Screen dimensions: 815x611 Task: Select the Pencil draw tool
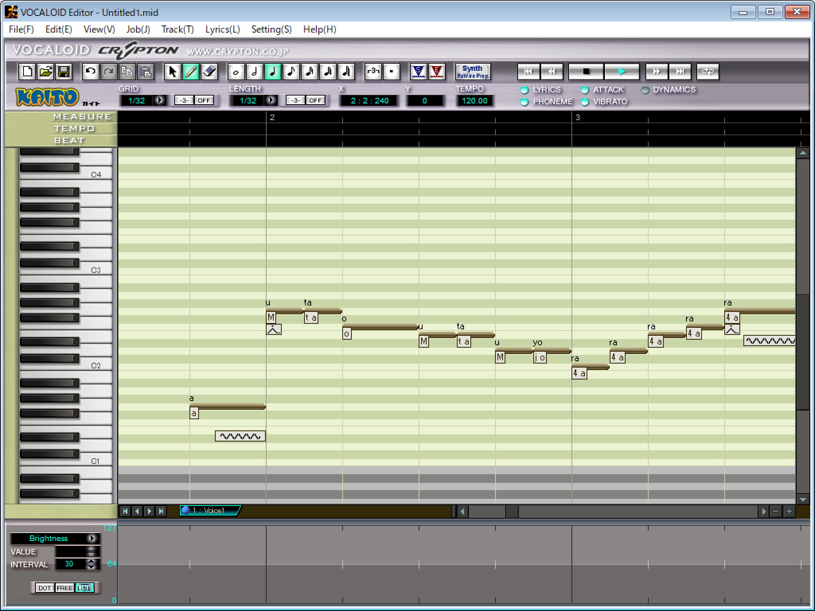coord(191,72)
